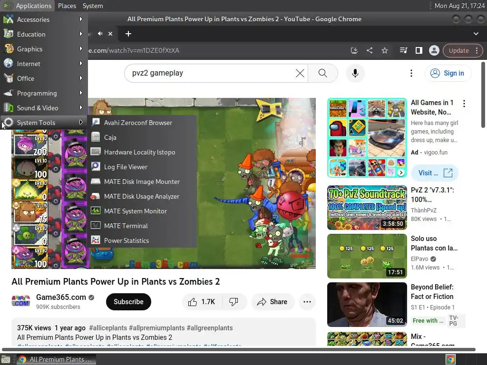Click the install app icon in address bar
The width and height of the screenshot is (487, 365).
354,50
